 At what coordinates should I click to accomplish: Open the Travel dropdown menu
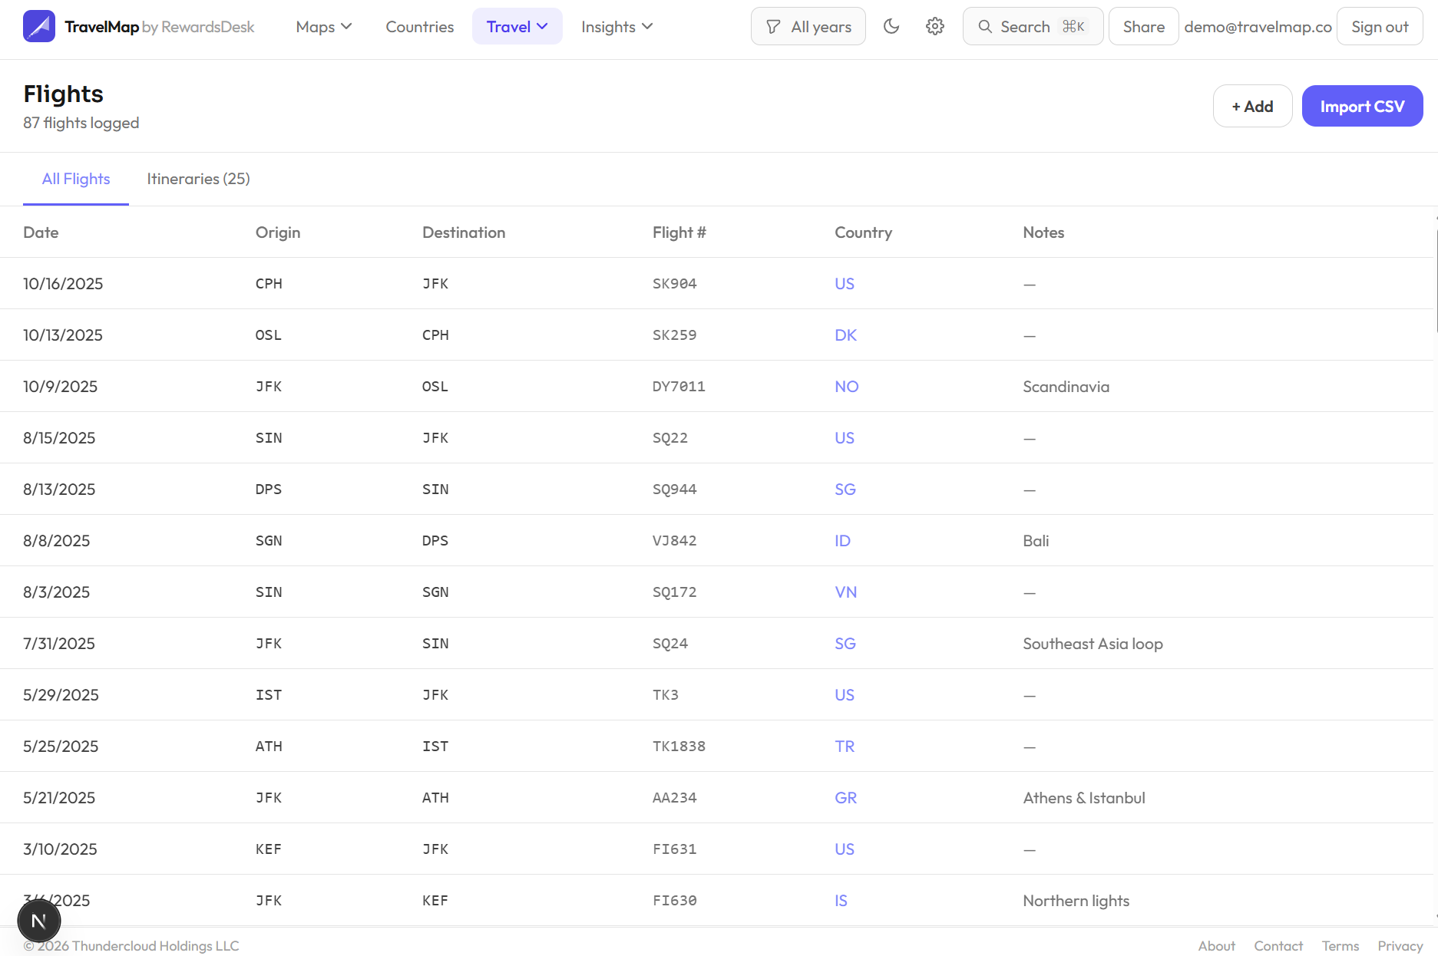tap(517, 27)
